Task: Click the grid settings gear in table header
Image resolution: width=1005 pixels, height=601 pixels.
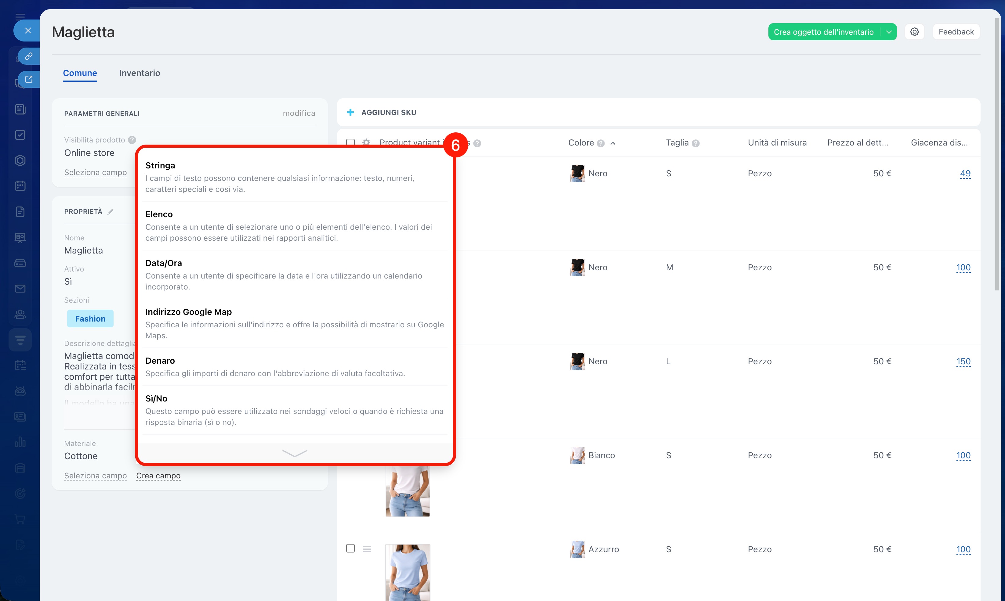Action: coord(366,142)
